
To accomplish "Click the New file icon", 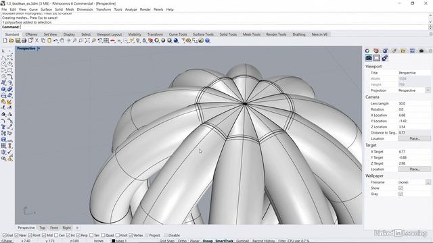I will pyautogui.click(x=5, y=40).
